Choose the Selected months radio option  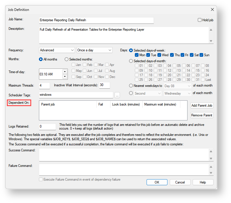[67, 59]
